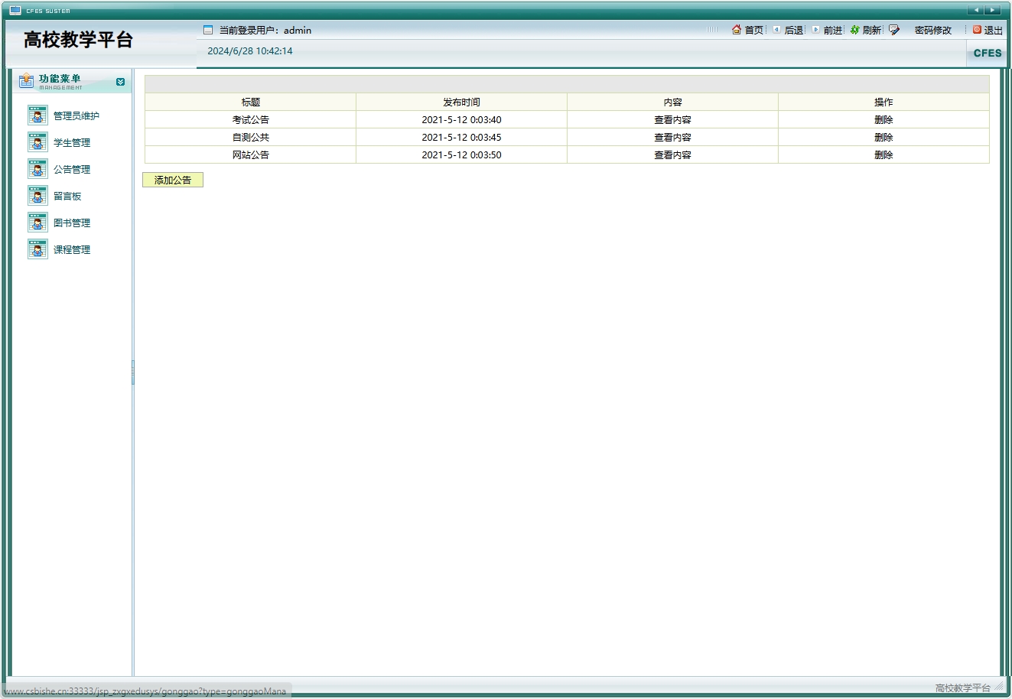Click the sidebar splitter handle
This screenshot has width=1012, height=699.
133,372
